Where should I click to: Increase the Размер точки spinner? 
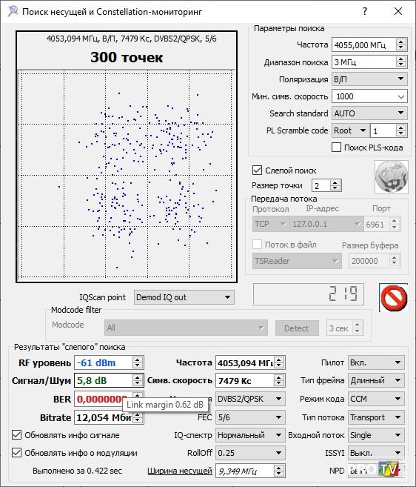(x=335, y=183)
